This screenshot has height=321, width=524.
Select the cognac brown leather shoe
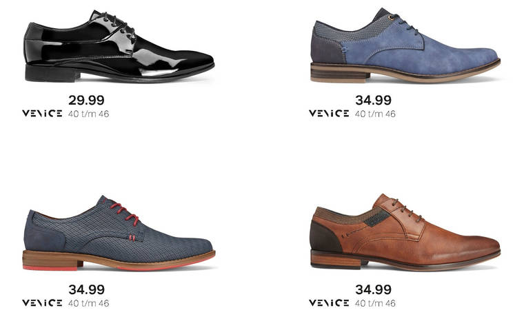(405, 232)
